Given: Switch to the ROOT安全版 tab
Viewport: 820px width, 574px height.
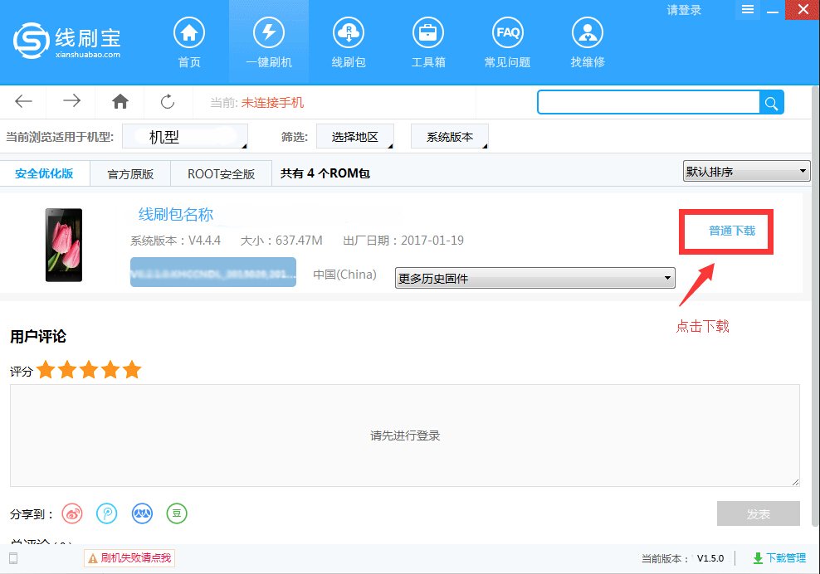Looking at the screenshot, I should tap(221, 173).
